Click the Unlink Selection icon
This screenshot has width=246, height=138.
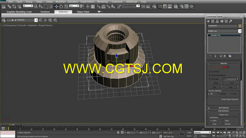point(14,6)
